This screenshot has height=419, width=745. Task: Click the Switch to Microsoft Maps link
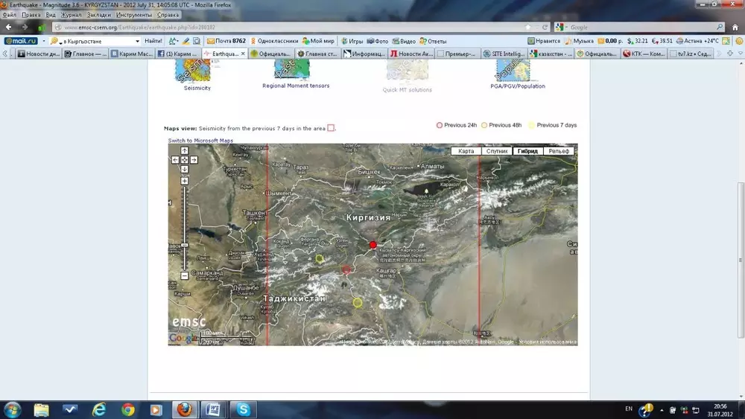point(200,141)
